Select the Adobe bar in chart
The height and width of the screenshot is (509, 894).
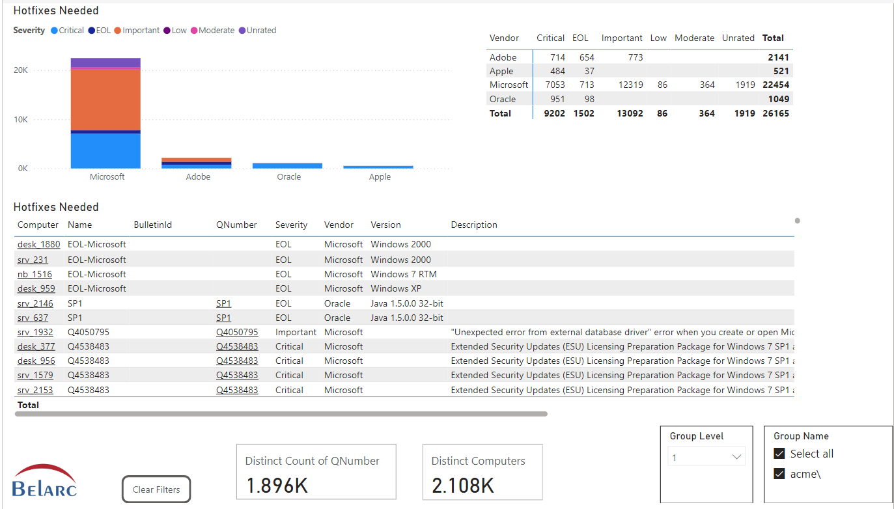tap(196, 163)
